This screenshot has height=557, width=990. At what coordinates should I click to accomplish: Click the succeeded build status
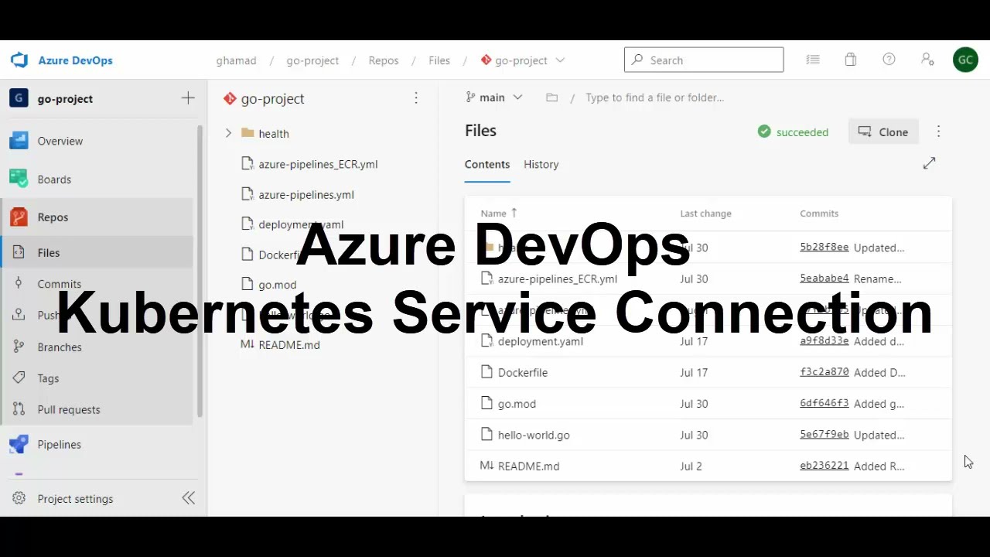point(793,132)
